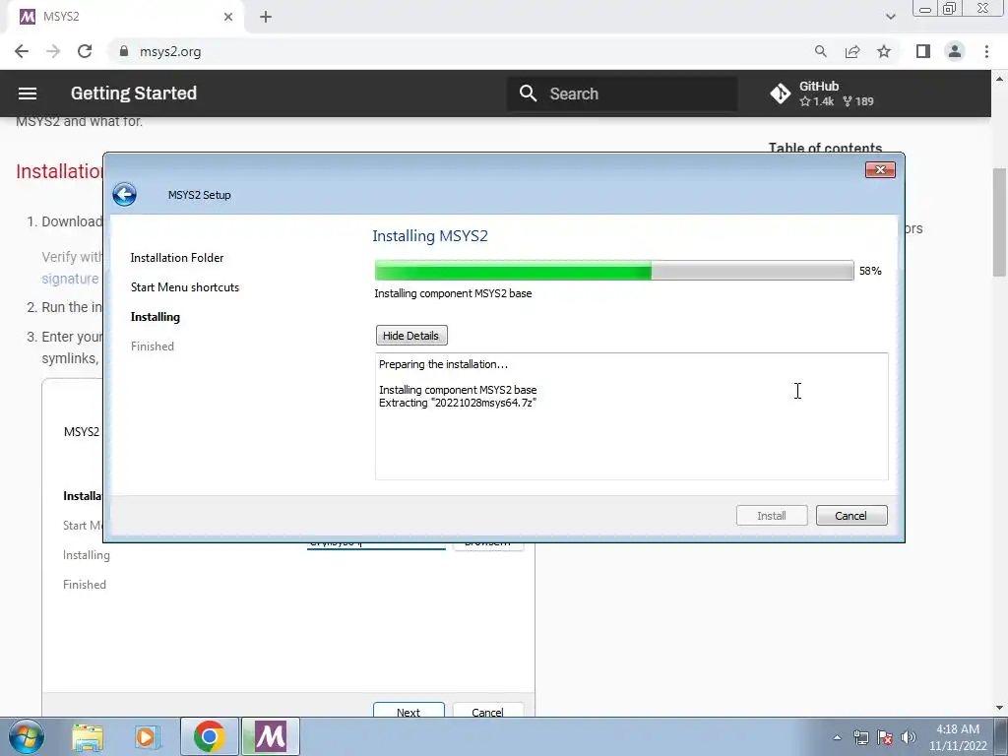This screenshot has height=756, width=1008.
Task: Open Chrome three-dot menu
Action: [986, 51]
